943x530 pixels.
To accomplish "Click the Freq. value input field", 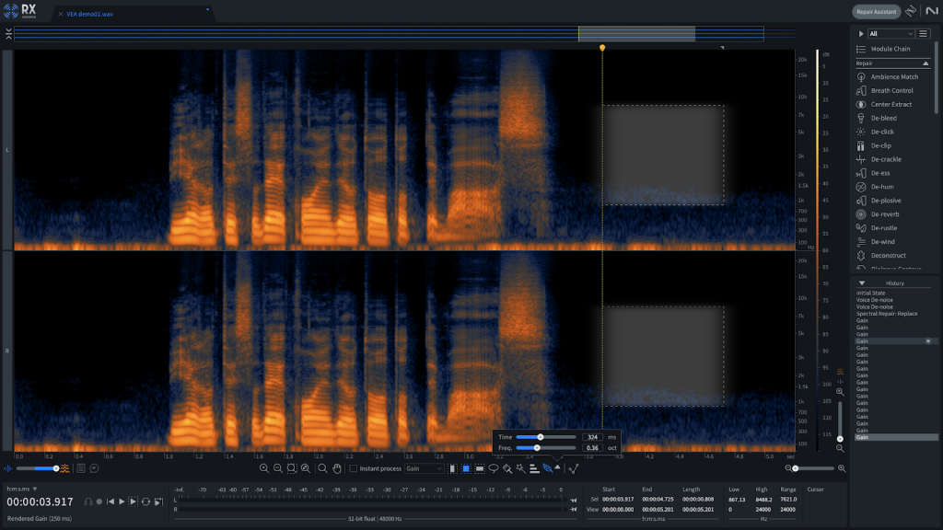I will tap(591, 448).
